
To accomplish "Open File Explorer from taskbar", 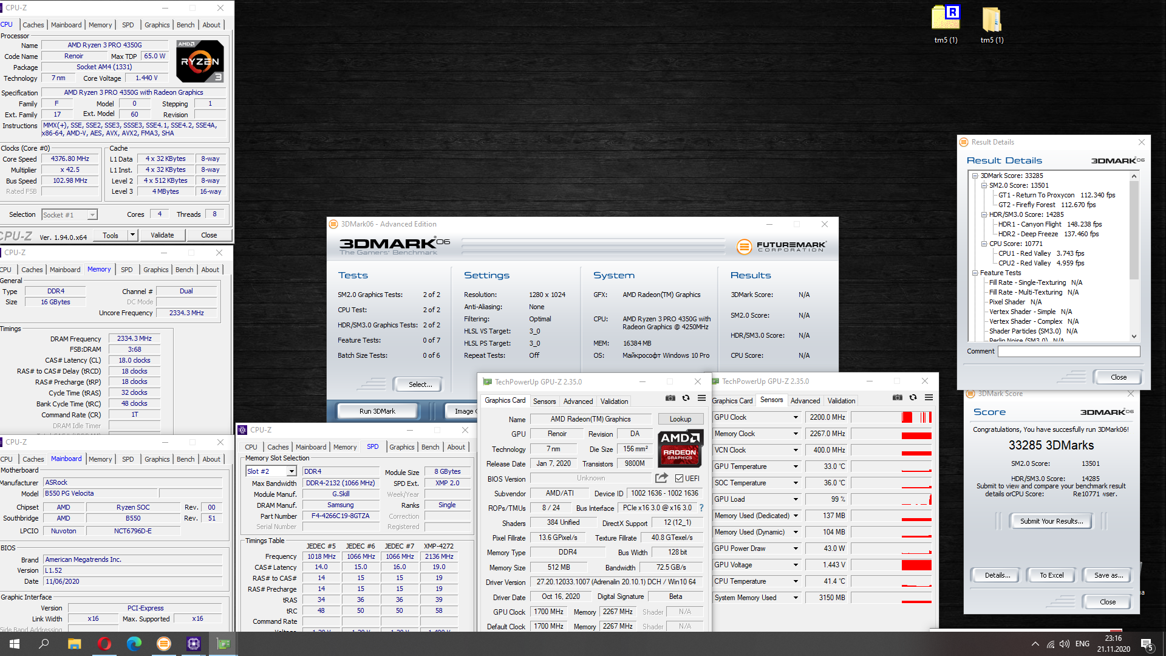I will coord(74,644).
